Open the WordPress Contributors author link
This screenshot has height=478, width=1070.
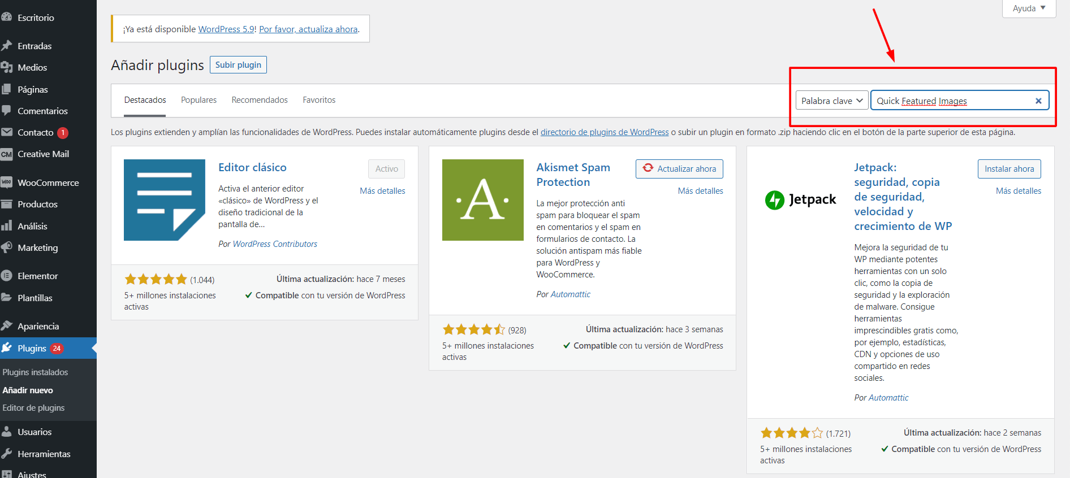[275, 244]
